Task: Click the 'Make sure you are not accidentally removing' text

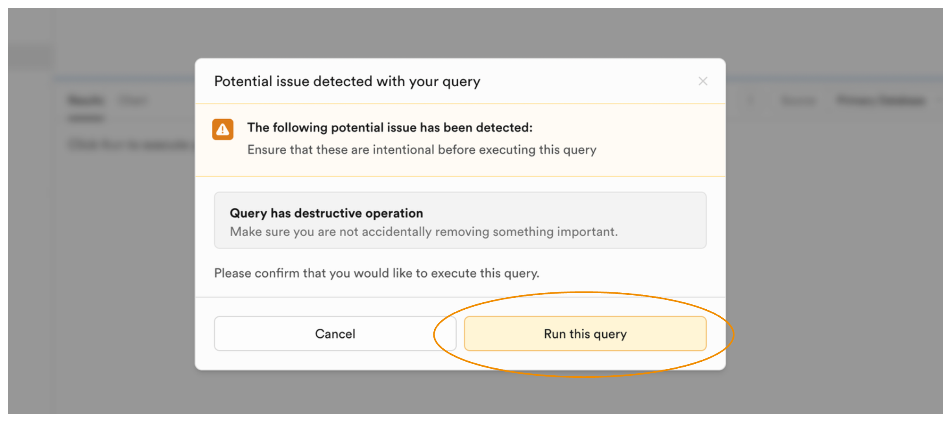Action: pos(423,232)
